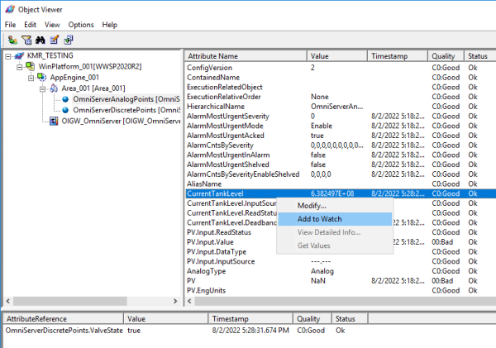Image resolution: width=496 pixels, height=348 pixels.
Task: Click the Object Viewer app icon in title bar
Action: pyautogui.click(x=10, y=9)
